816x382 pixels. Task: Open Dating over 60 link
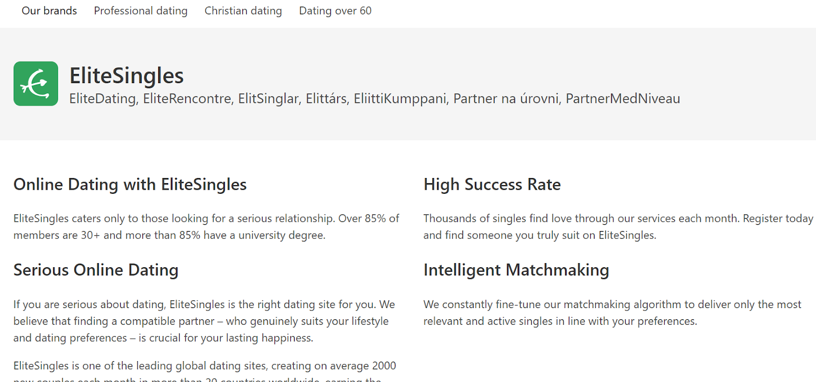(335, 11)
